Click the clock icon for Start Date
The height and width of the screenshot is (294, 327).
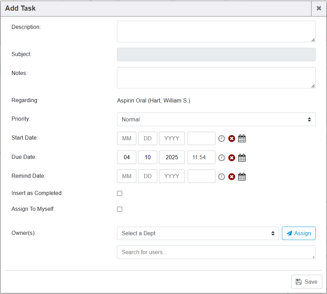222,139
